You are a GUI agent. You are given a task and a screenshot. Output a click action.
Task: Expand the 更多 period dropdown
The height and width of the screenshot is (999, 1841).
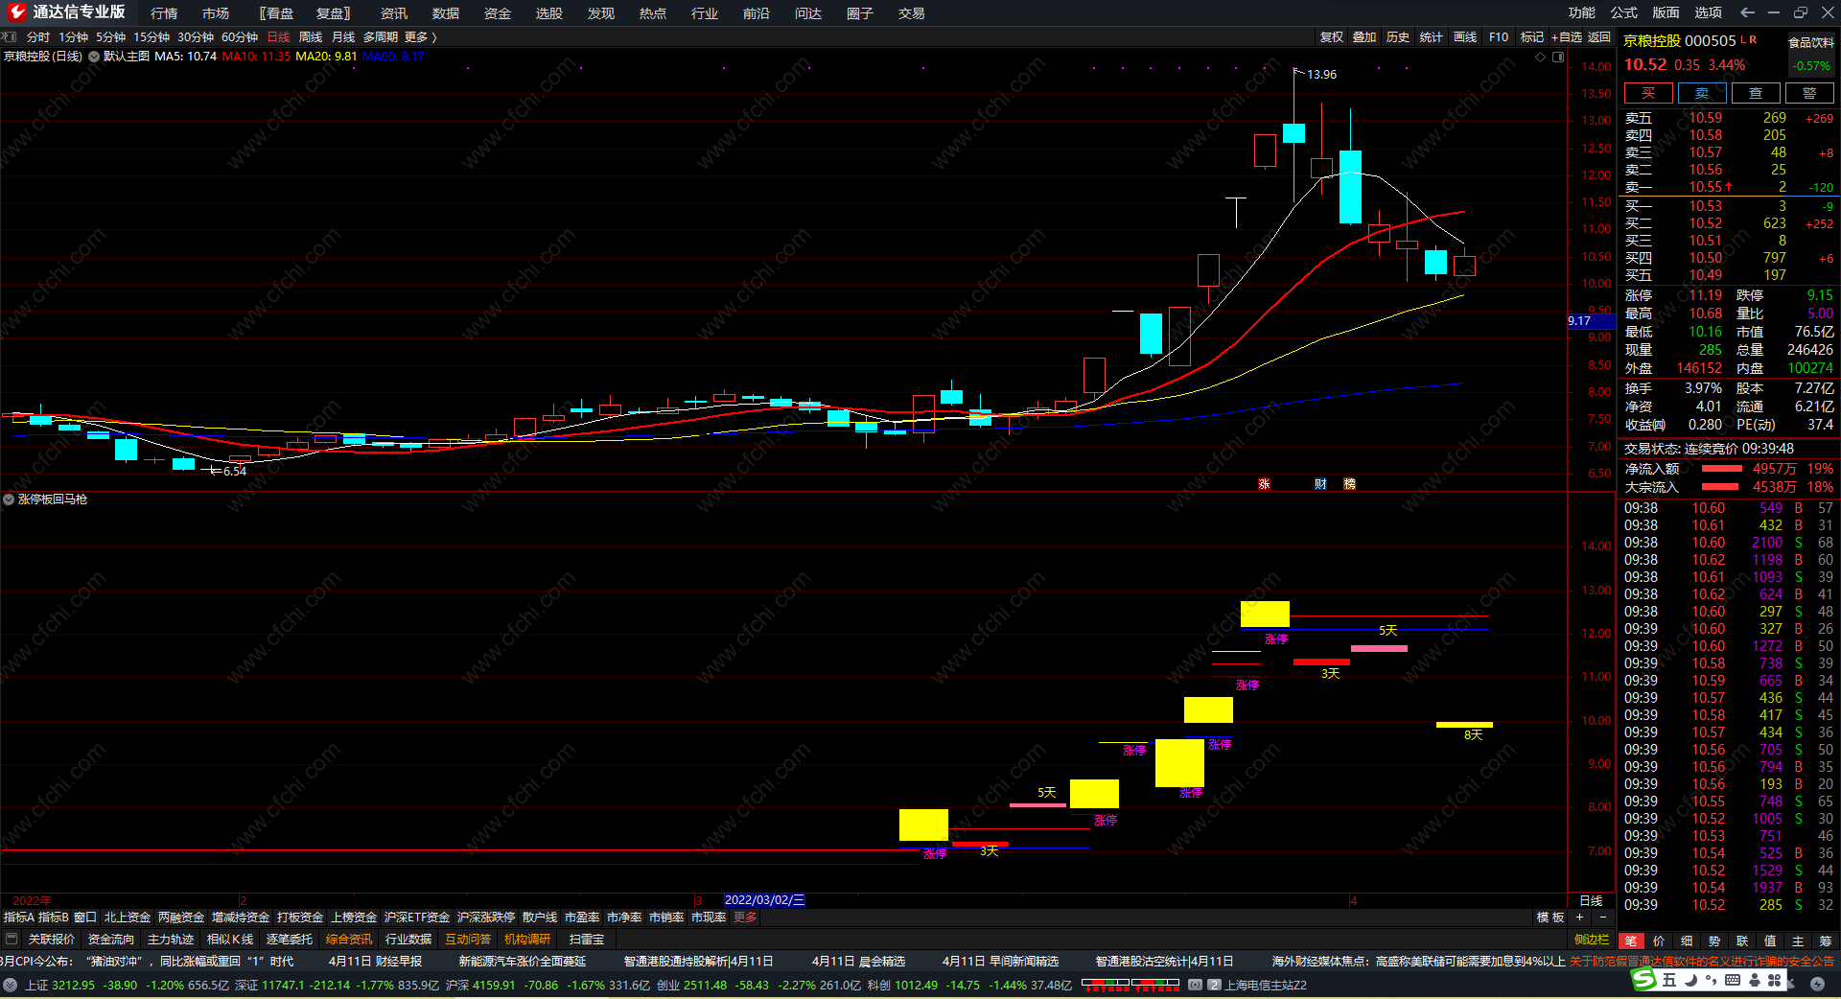420,36
